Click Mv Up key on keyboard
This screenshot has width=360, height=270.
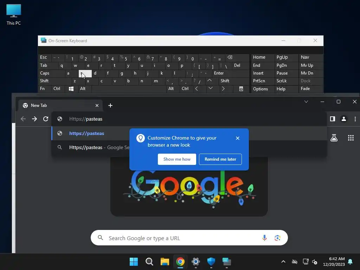[310, 65]
